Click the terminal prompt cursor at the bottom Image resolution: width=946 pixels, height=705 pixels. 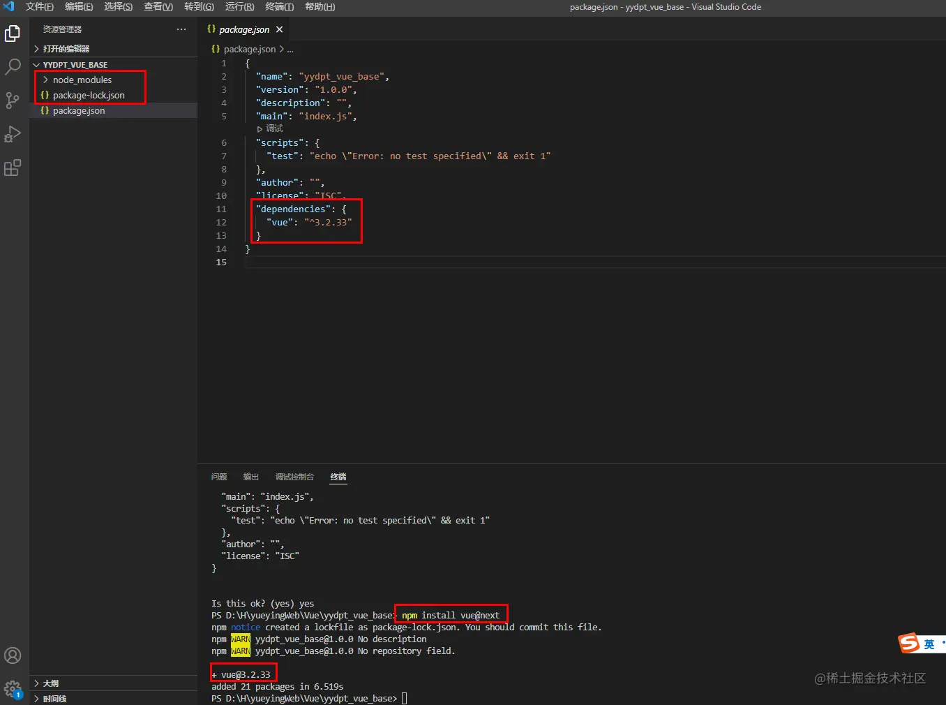404,698
